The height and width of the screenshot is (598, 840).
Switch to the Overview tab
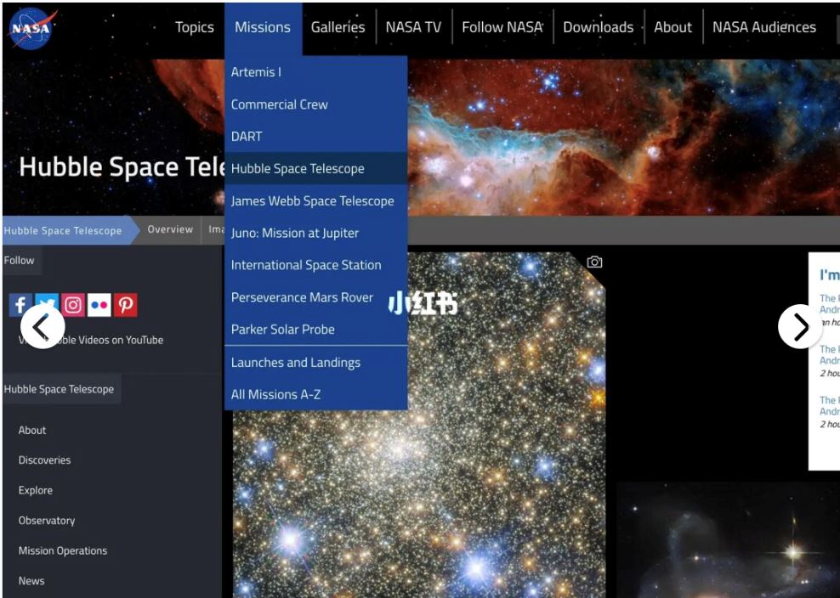click(x=170, y=230)
